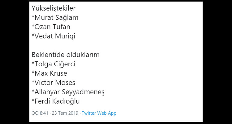
Task: Select the Murat Sağlam line
Action: (x=55, y=18)
